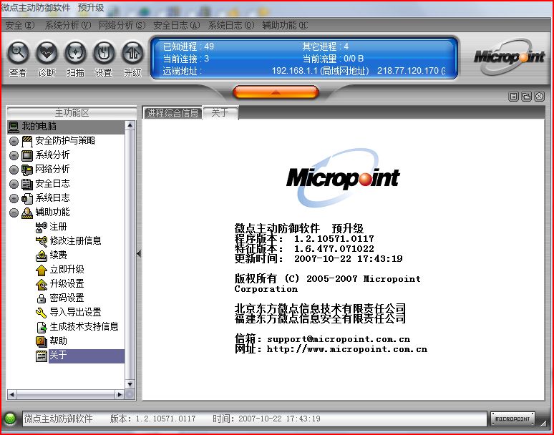Open the 安全(E) menu
Screen dimensions: 554x435
pyautogui.click(x=20, y=25)
